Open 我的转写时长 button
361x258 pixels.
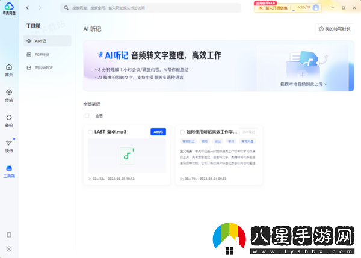pos(335,29)
